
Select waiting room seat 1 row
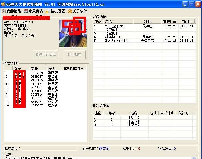pyautogui.click(x=144, y=118)
